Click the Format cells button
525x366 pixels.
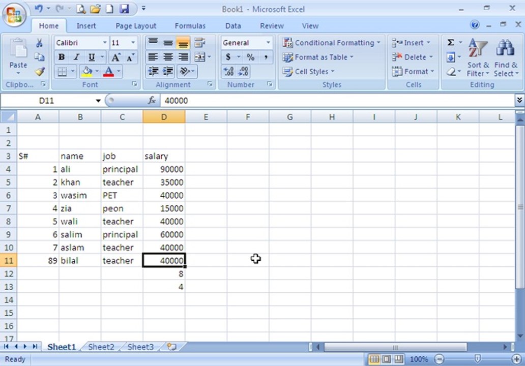click(x=413, y=72)
